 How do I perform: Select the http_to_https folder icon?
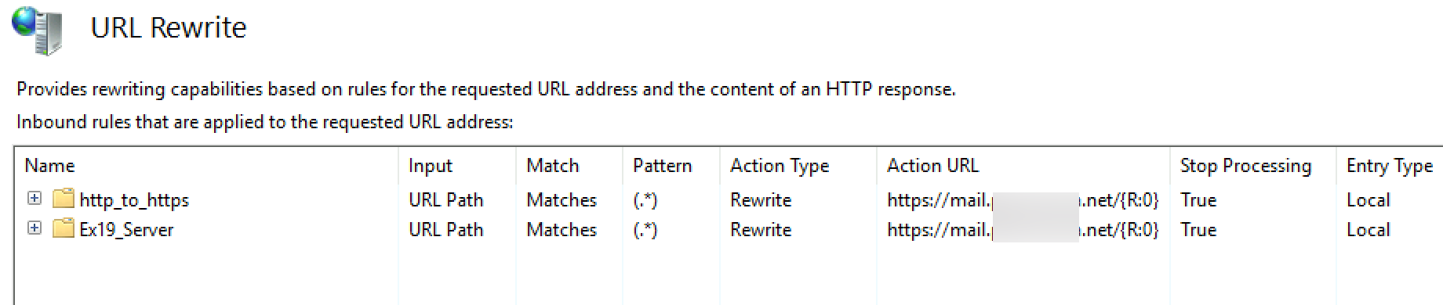[x=64, y=199]
